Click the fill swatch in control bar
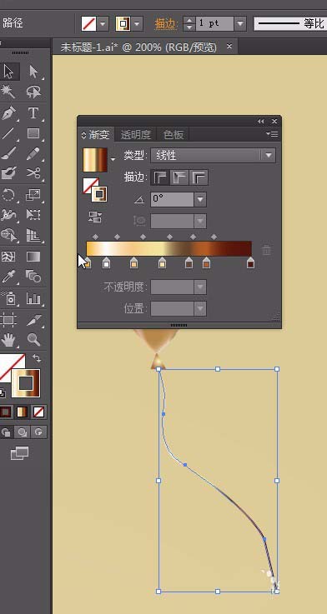The image size is (327, 614). coord(89,23)
